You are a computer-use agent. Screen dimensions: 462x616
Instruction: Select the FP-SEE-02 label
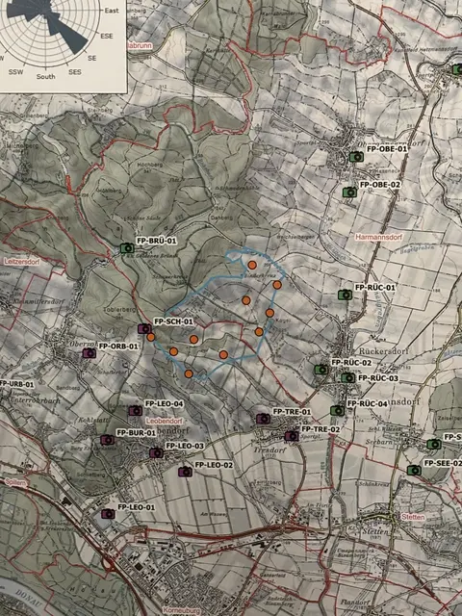[x=443, y=463]
